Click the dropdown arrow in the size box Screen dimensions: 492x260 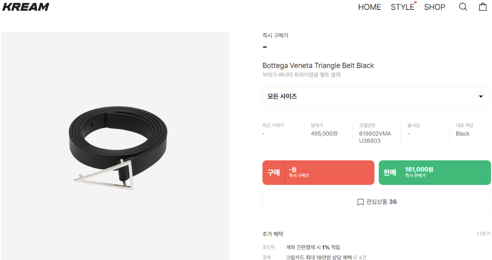tap(481, 96)
